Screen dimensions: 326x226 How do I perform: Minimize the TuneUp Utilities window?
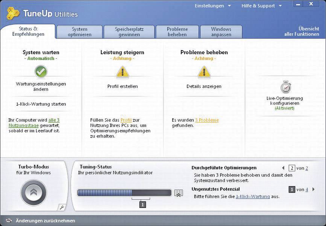(298, 4)
